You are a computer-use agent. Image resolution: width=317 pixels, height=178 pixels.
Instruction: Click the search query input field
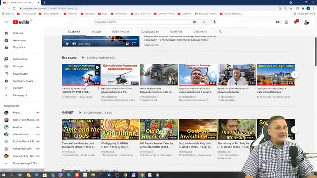click(x=143, y=22)
